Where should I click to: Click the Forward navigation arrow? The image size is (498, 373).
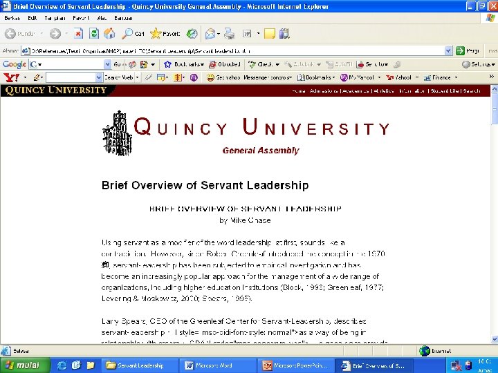click(55, 34)
